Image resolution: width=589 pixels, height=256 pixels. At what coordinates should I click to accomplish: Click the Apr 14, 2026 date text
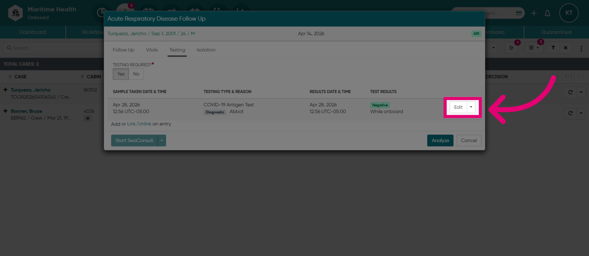[x=311, y=34]
